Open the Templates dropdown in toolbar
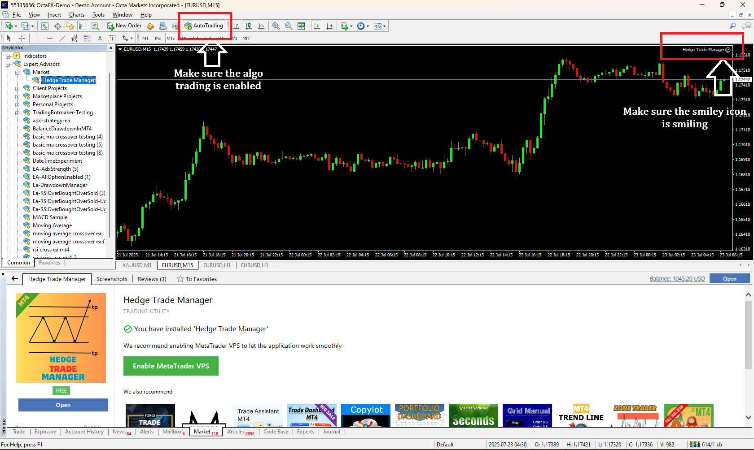 tap(380, 26)
